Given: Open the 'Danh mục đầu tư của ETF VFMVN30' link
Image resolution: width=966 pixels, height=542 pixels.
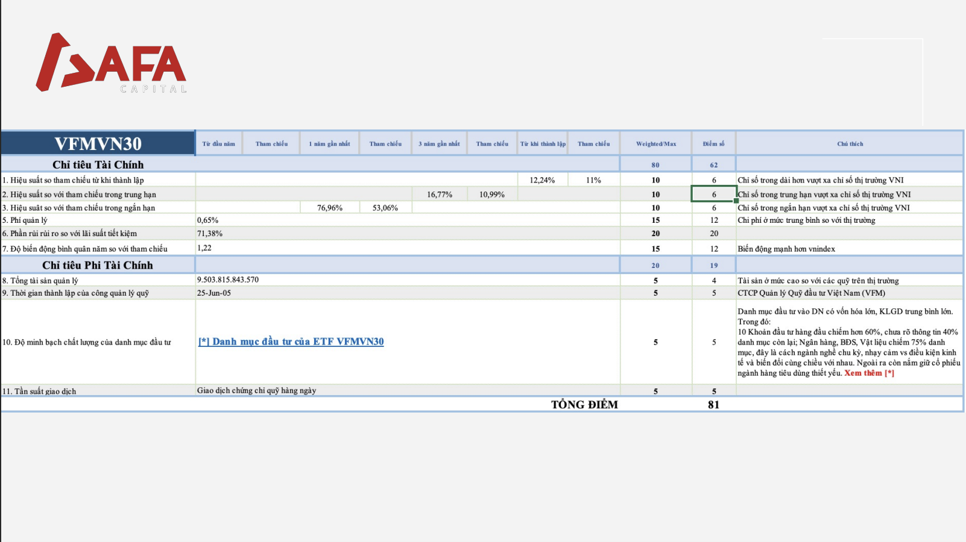Looking at the screenshot, I should tap(291, 341).
